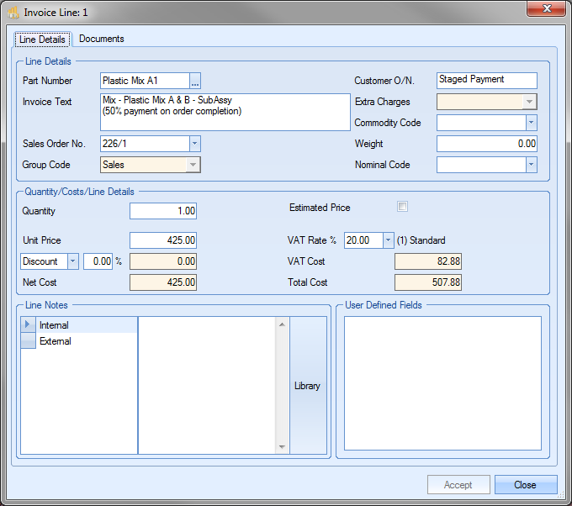Click the Quantity input field
Image resolution: width=572 pixels, height=506 pixels.
point(163,210)
